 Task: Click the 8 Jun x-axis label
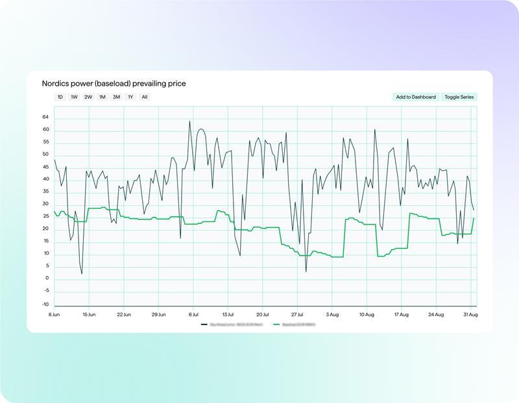pos(54,314)
